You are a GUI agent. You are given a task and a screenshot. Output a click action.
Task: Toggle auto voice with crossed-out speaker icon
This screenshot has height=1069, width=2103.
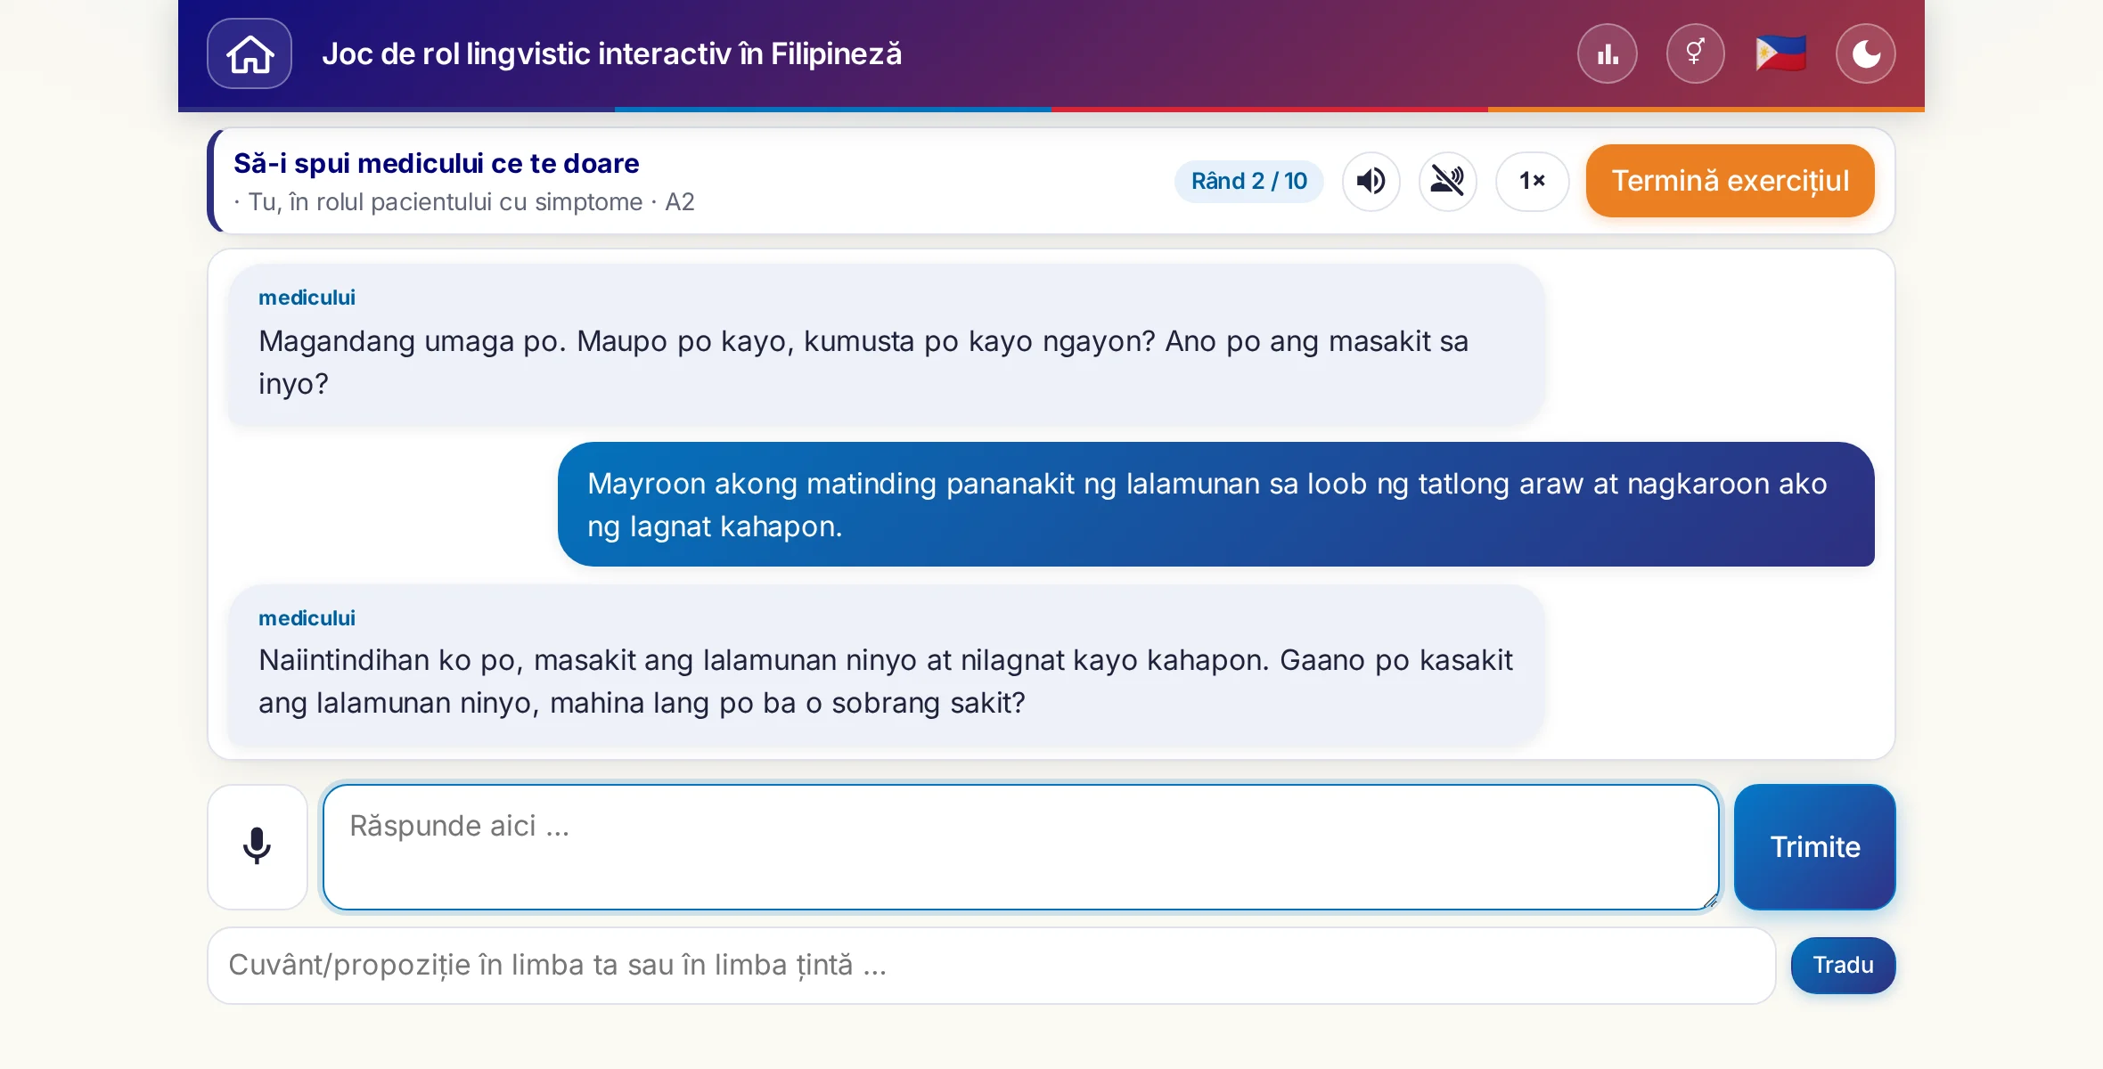(1448, 181)
